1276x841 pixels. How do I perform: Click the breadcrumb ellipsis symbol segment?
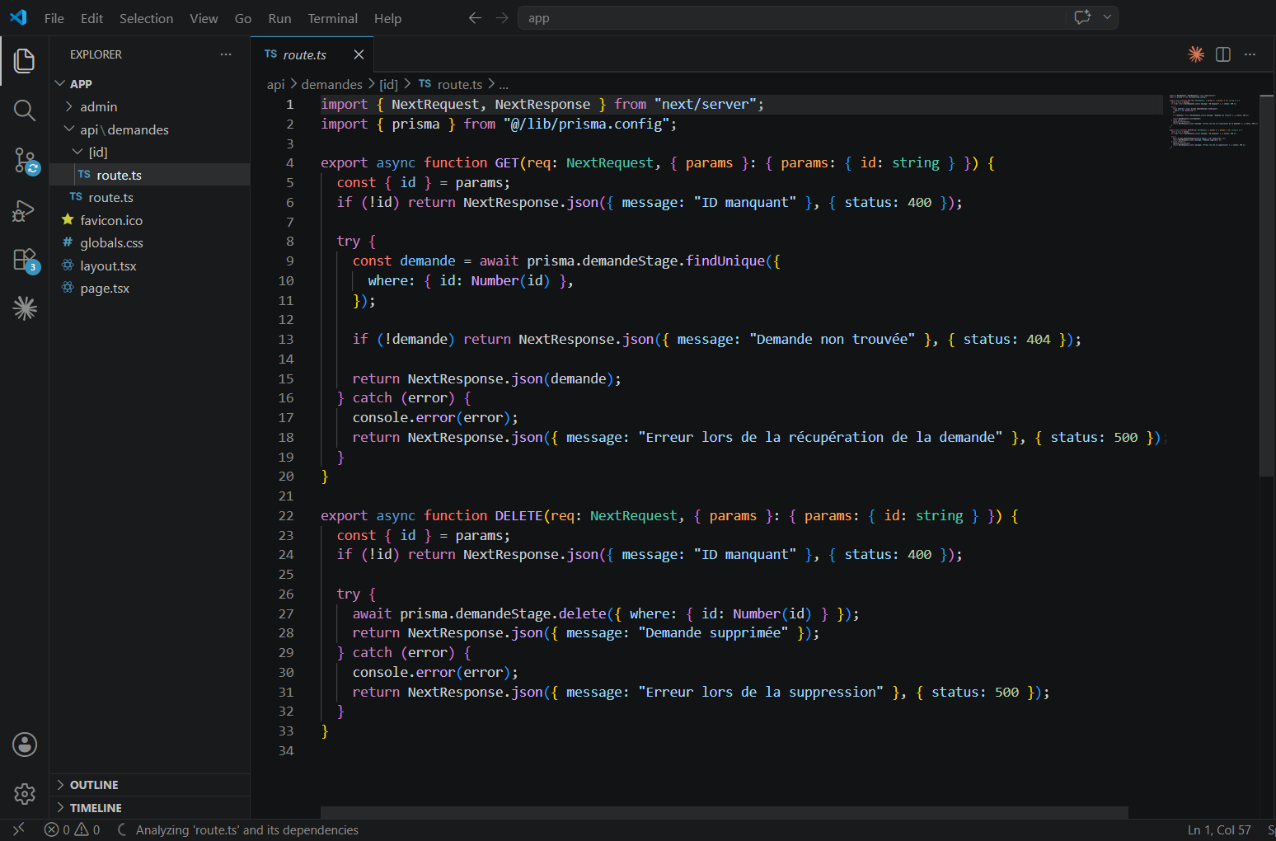[504, 84]
